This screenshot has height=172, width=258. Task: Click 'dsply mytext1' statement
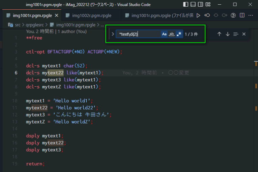click(45, 136)
